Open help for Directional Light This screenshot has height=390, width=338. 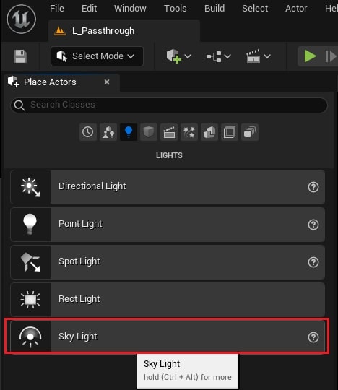point(313,187)
